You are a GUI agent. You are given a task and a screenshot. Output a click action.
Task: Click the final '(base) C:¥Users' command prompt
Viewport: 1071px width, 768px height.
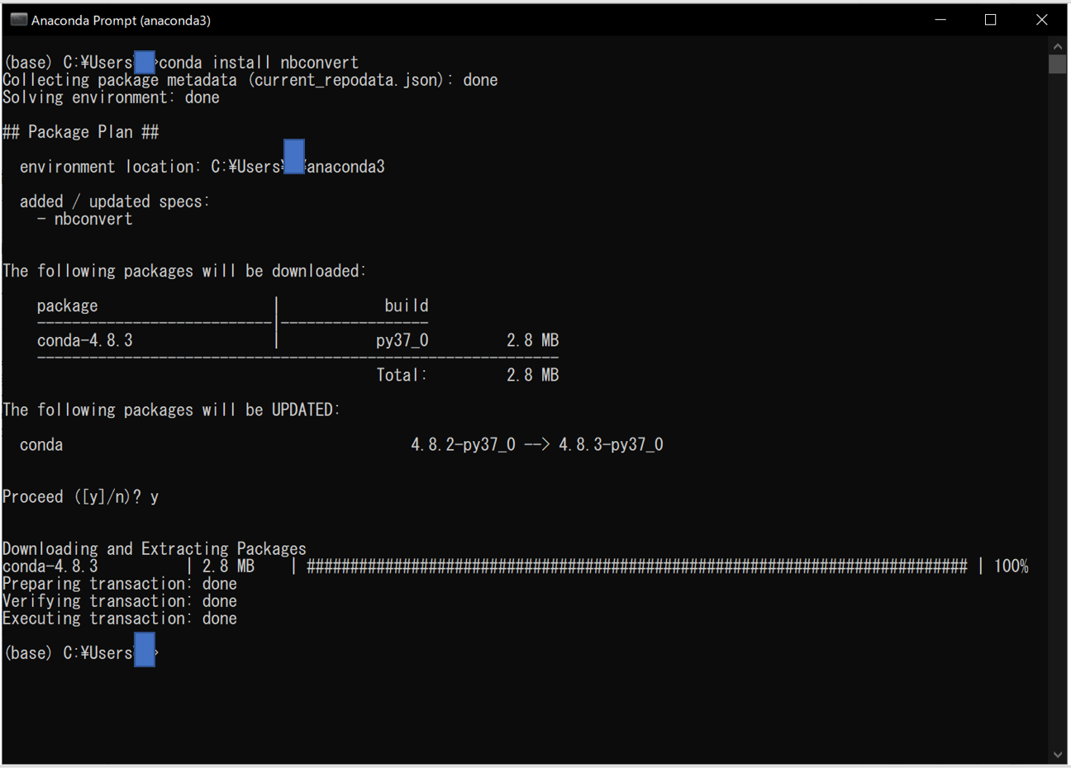[x=81, y=653]
